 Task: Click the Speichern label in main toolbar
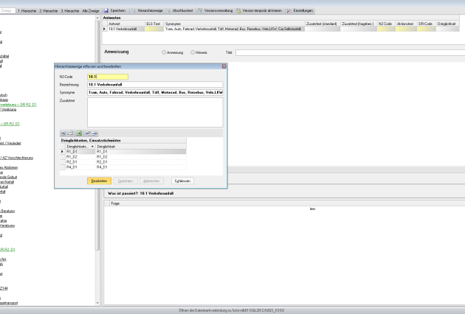pos(118,10)
